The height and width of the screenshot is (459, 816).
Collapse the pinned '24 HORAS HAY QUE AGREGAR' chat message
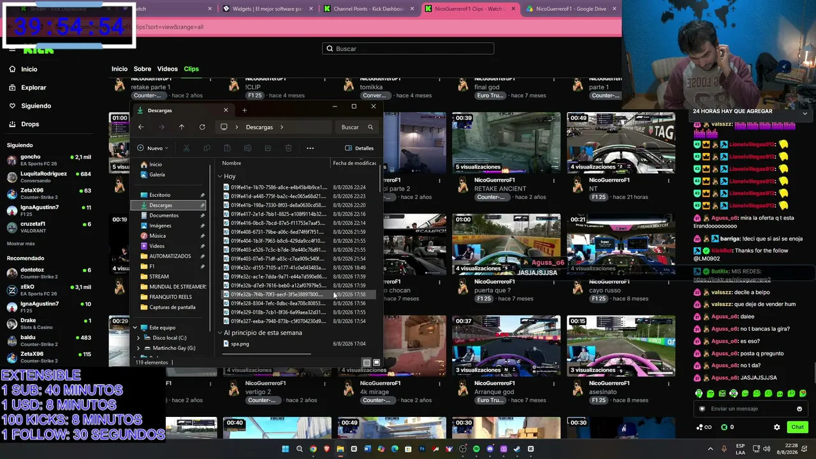click(805, 113)
